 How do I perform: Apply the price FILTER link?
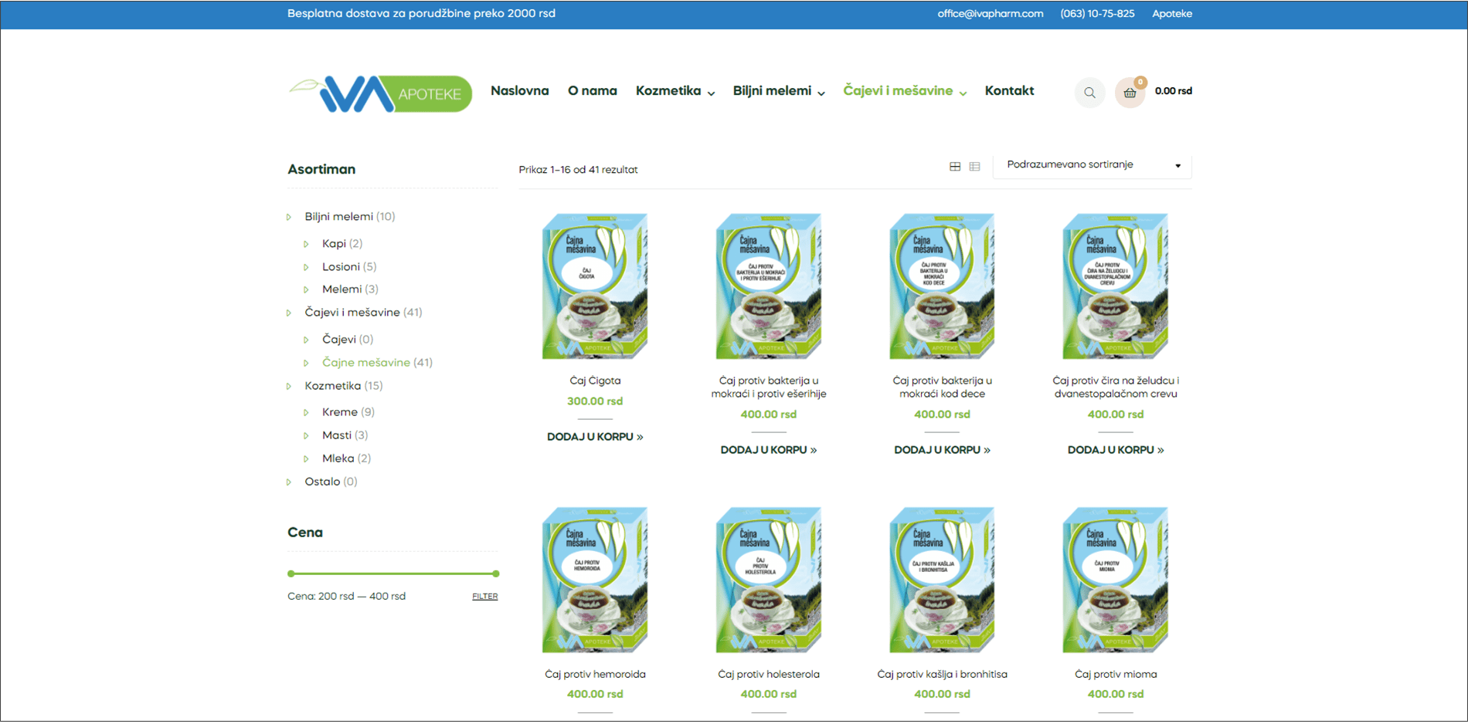click(484, 597)
